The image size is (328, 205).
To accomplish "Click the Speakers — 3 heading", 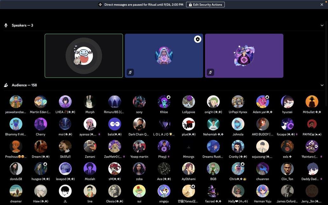I will 22,25.
